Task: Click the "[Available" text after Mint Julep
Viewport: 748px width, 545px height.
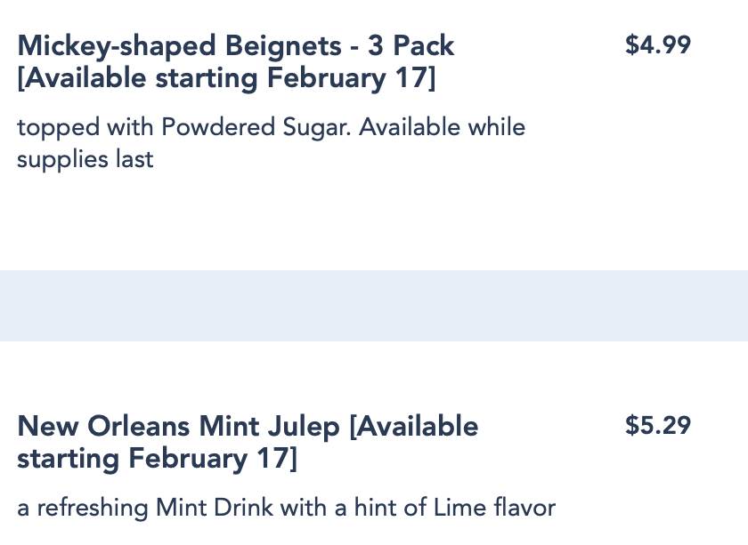Action: [414, 427]
